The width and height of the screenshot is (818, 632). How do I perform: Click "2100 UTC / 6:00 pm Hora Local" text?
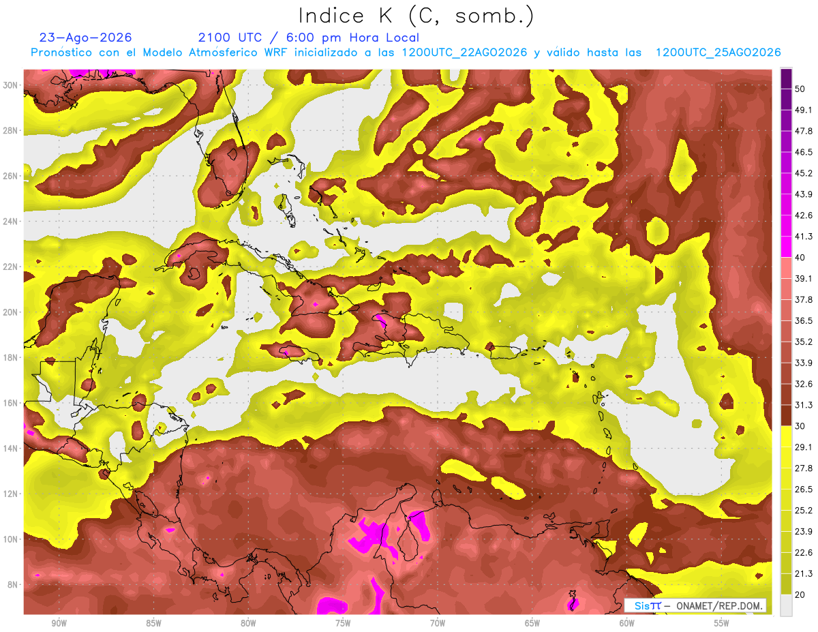pyautogui.click(x=308, y=37)
